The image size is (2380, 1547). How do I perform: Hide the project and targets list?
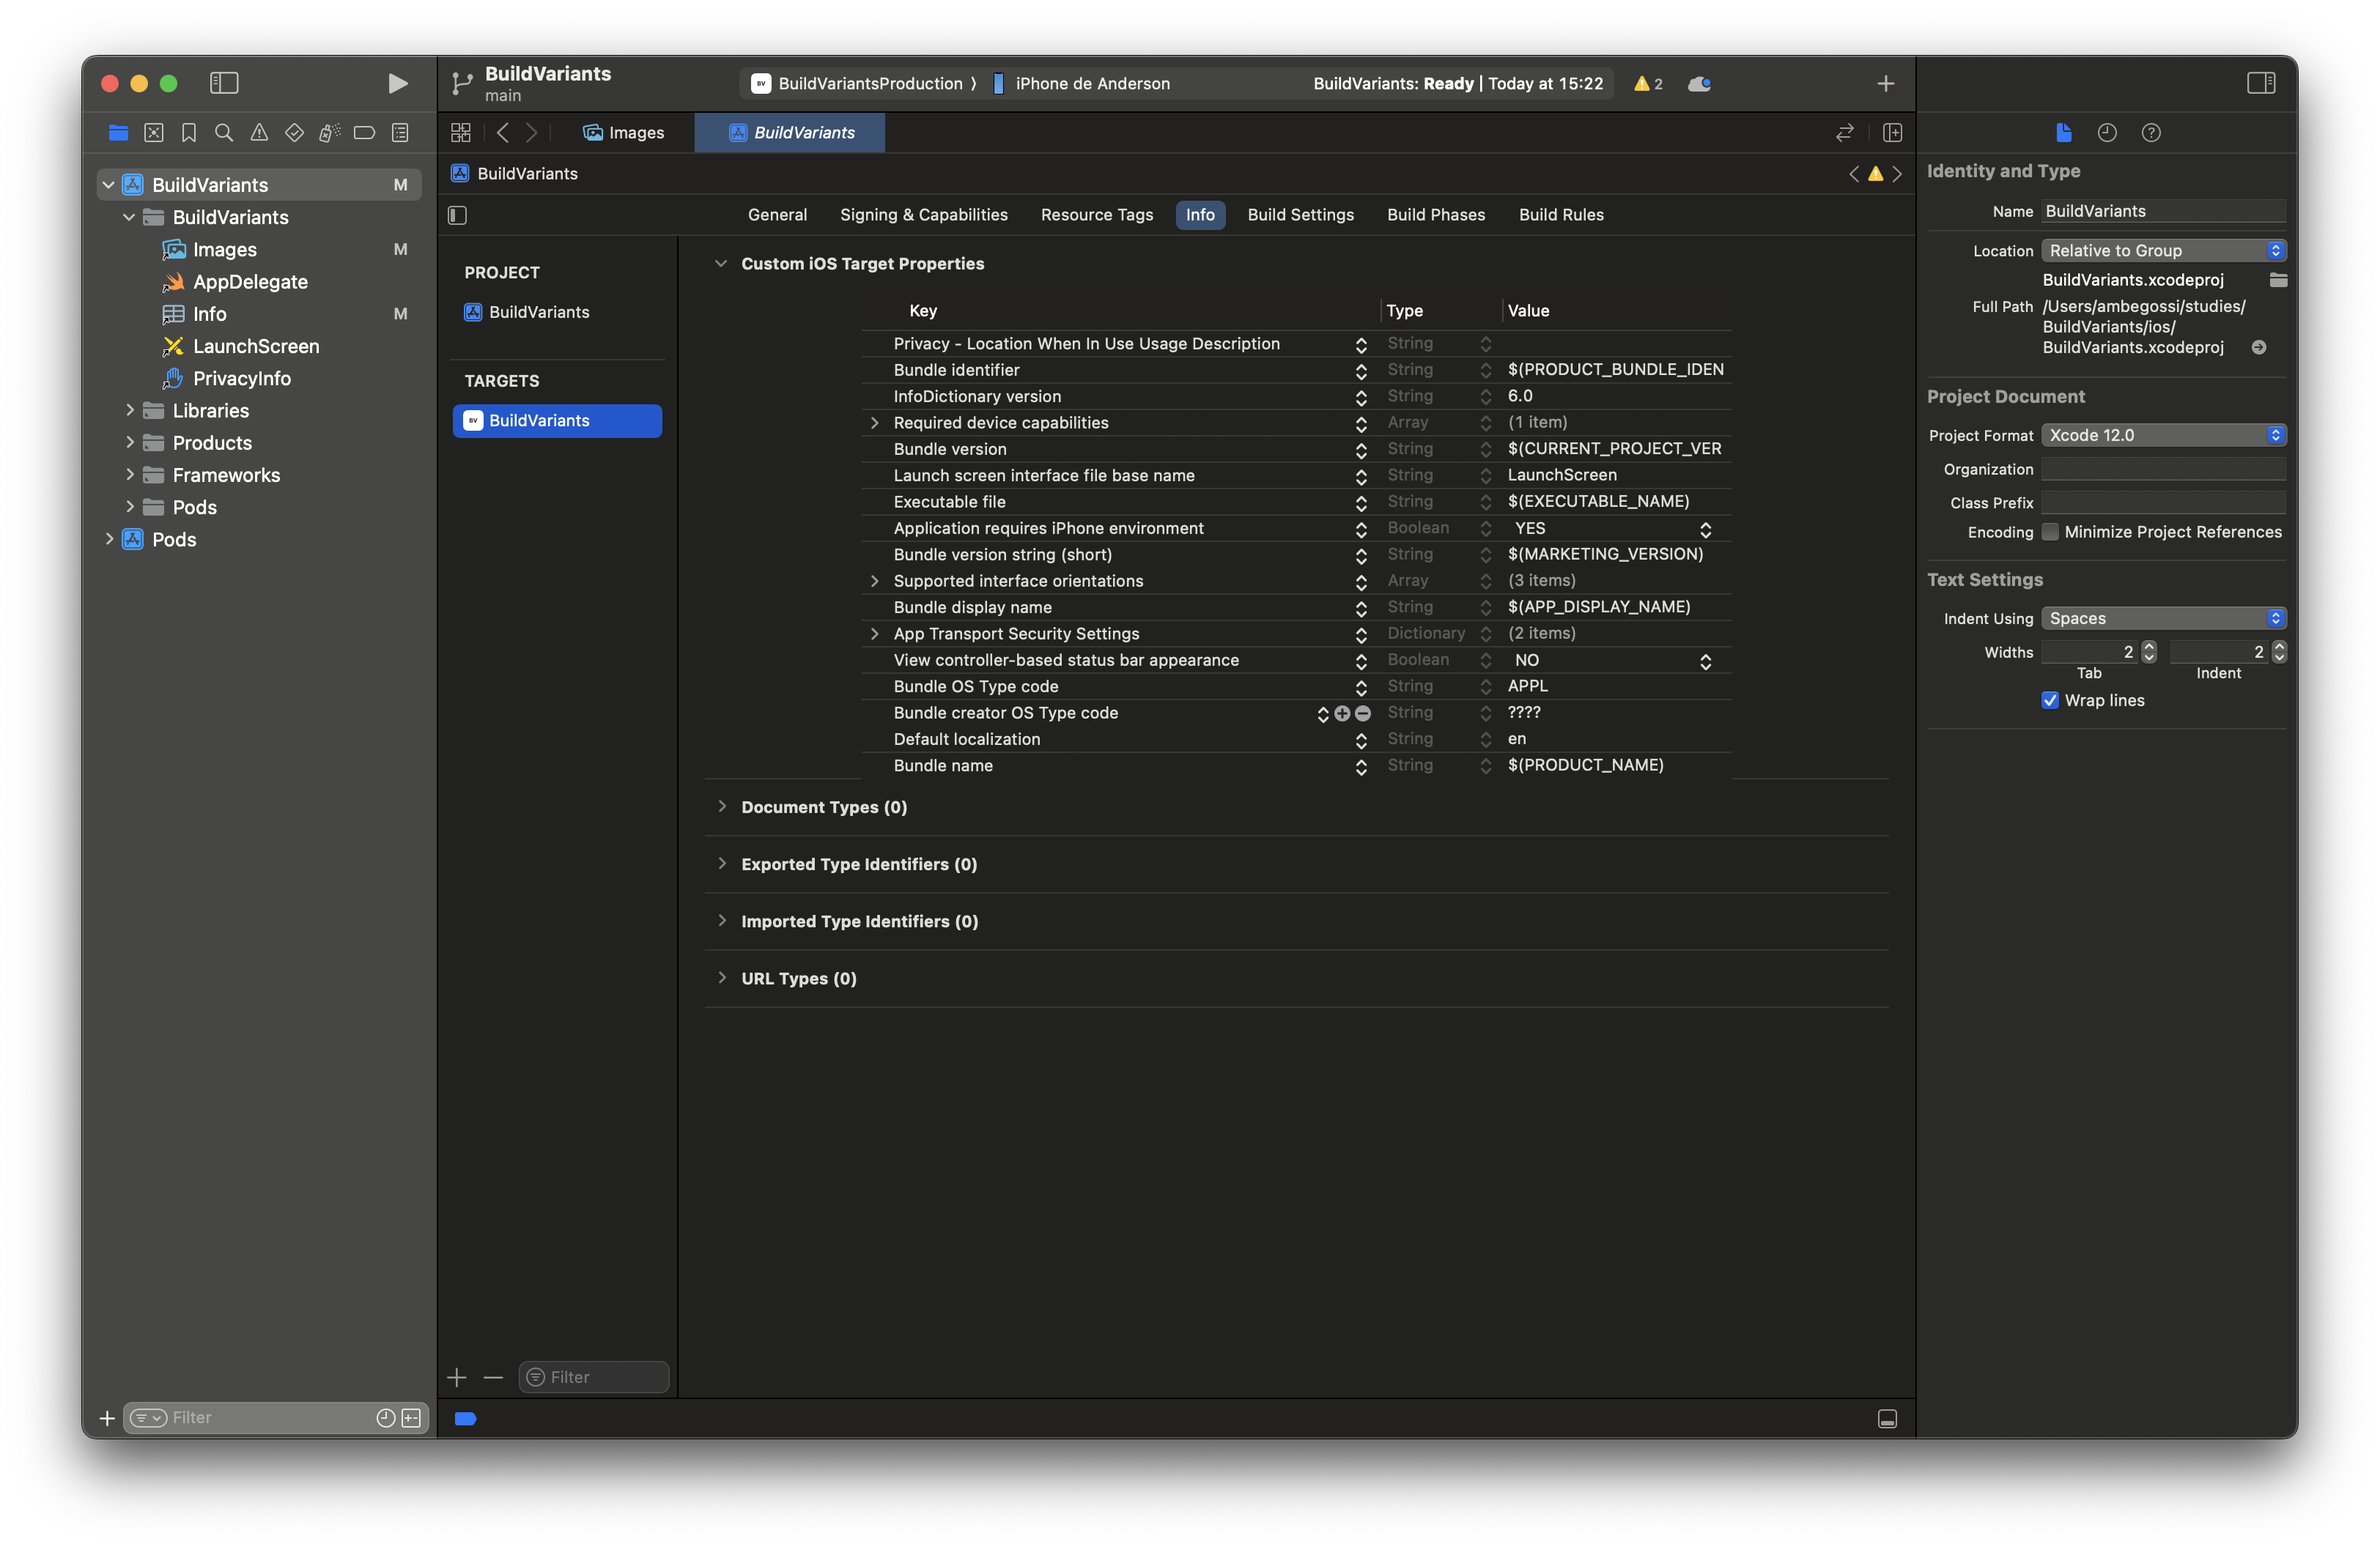[458, 215]
